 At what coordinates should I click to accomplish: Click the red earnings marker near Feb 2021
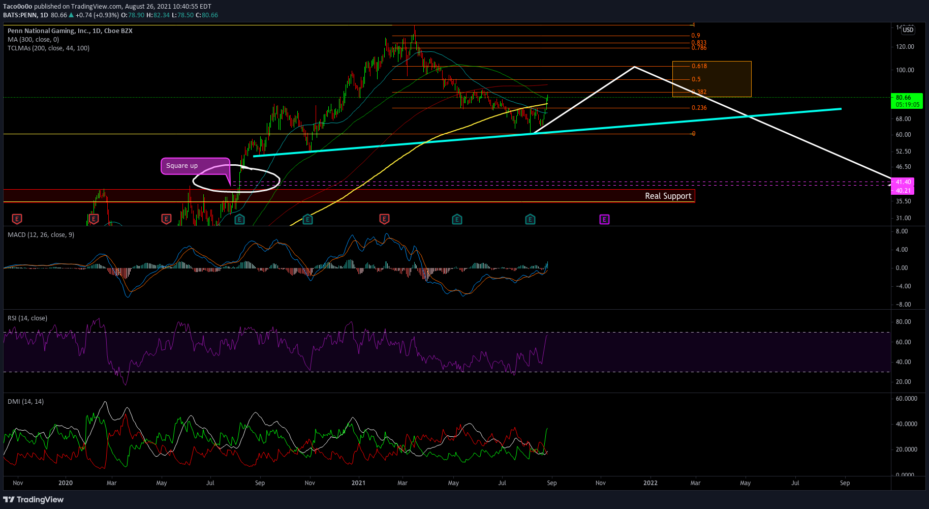[384, 219]
